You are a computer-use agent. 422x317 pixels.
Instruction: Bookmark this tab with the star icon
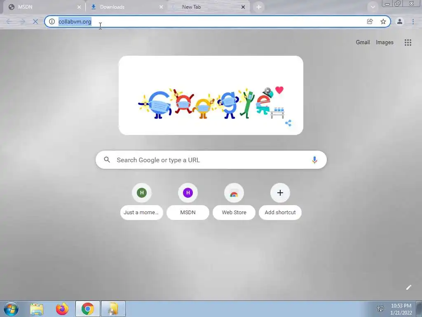pos(383,21)
